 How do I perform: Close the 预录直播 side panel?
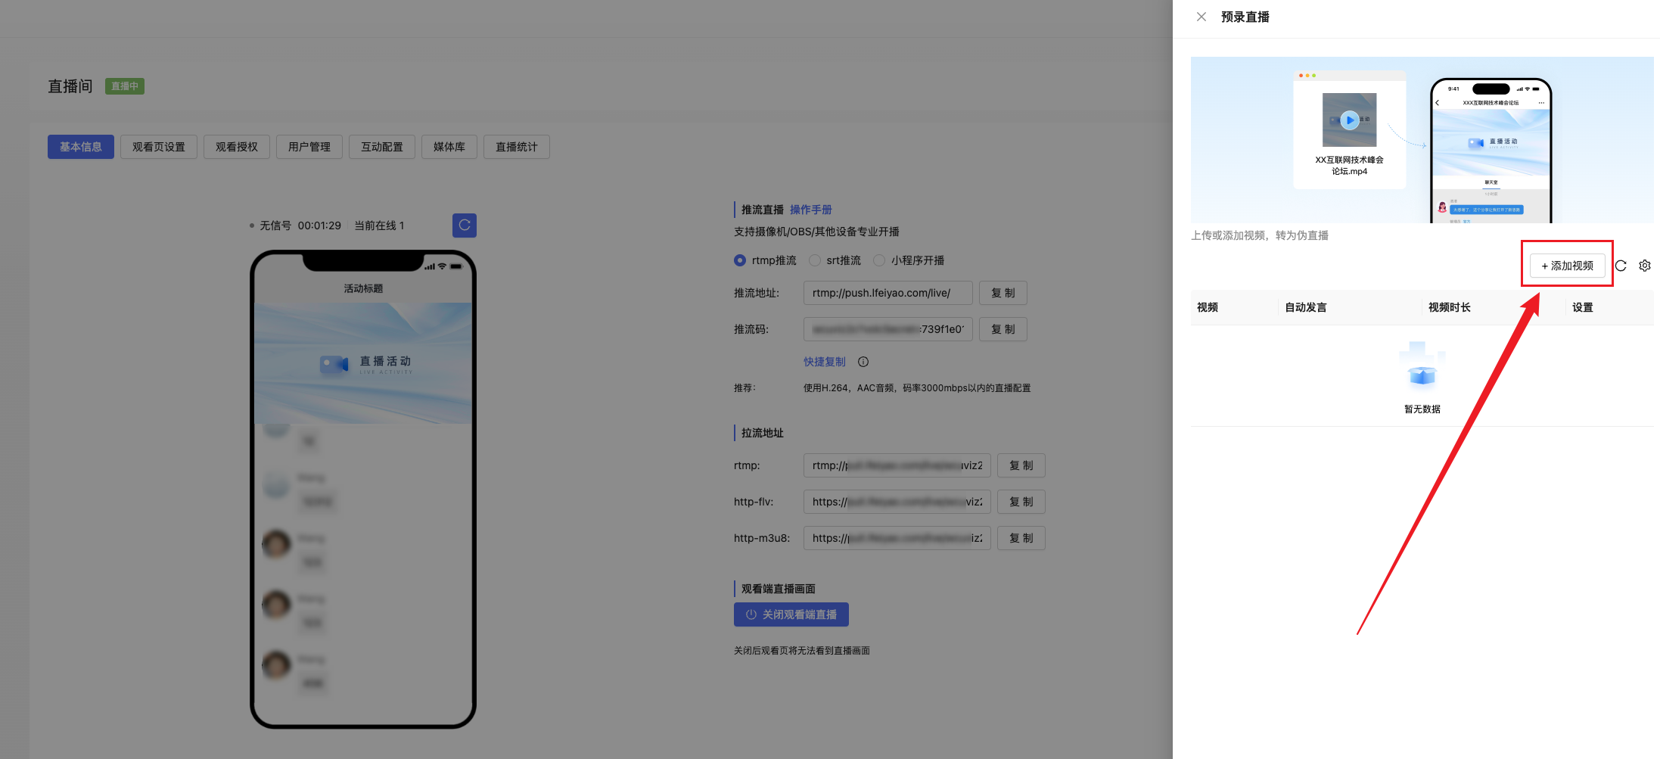click(1201, 17)
